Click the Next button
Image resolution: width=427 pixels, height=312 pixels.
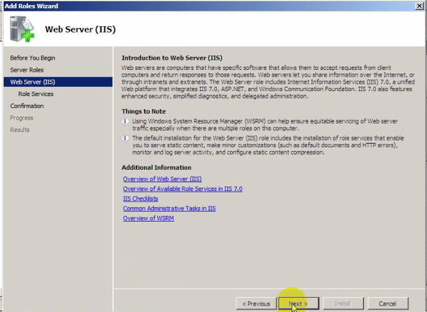pos(299,303)
